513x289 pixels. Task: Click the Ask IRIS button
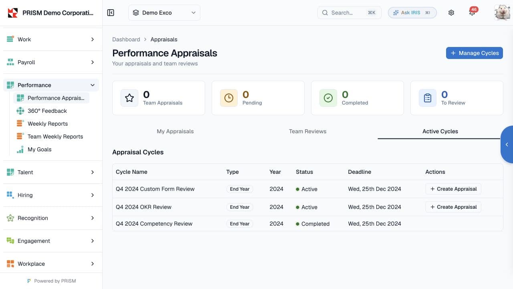(x=412, y=13)
